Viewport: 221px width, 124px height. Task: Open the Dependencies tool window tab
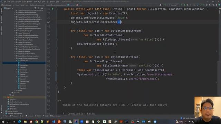(x=55, y=116)
